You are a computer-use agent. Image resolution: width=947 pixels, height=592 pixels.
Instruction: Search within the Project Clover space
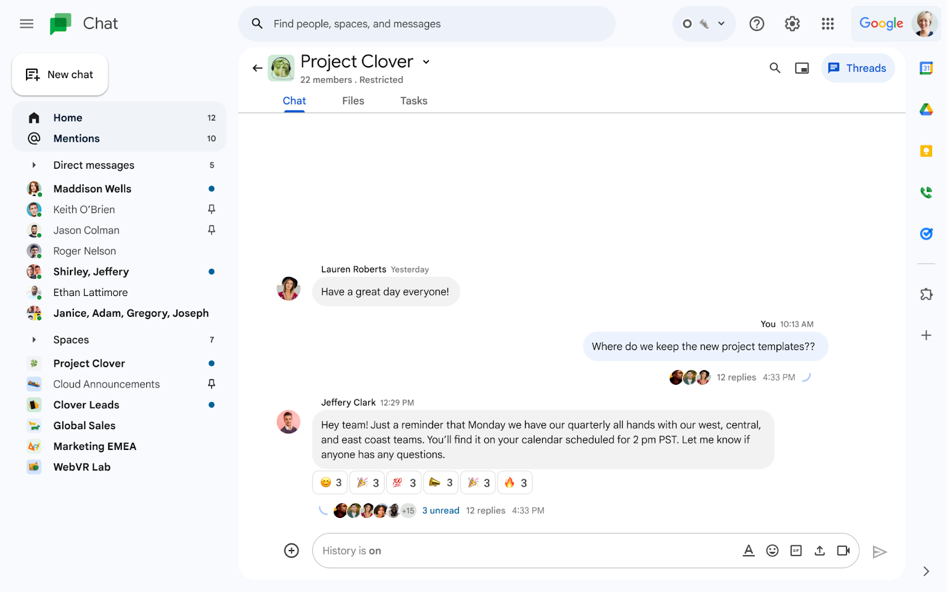pos(775,68)
